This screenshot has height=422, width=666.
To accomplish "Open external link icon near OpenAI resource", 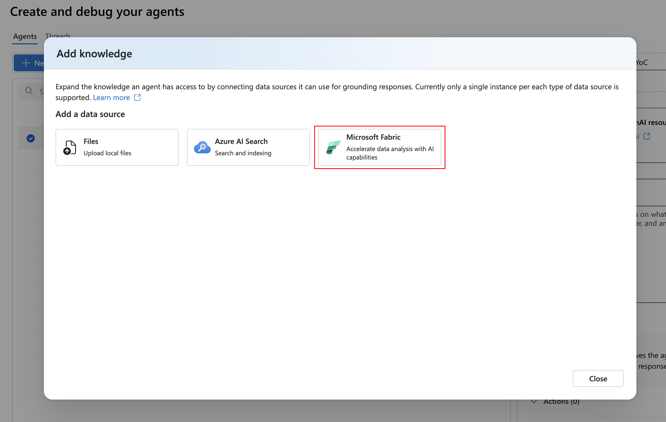I will click(x=647, y=136).
